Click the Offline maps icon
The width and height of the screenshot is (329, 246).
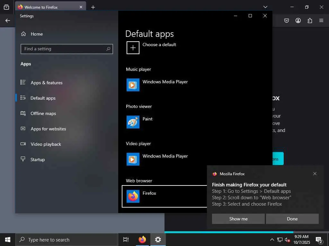pyautogui.click(x=23, y=113)
